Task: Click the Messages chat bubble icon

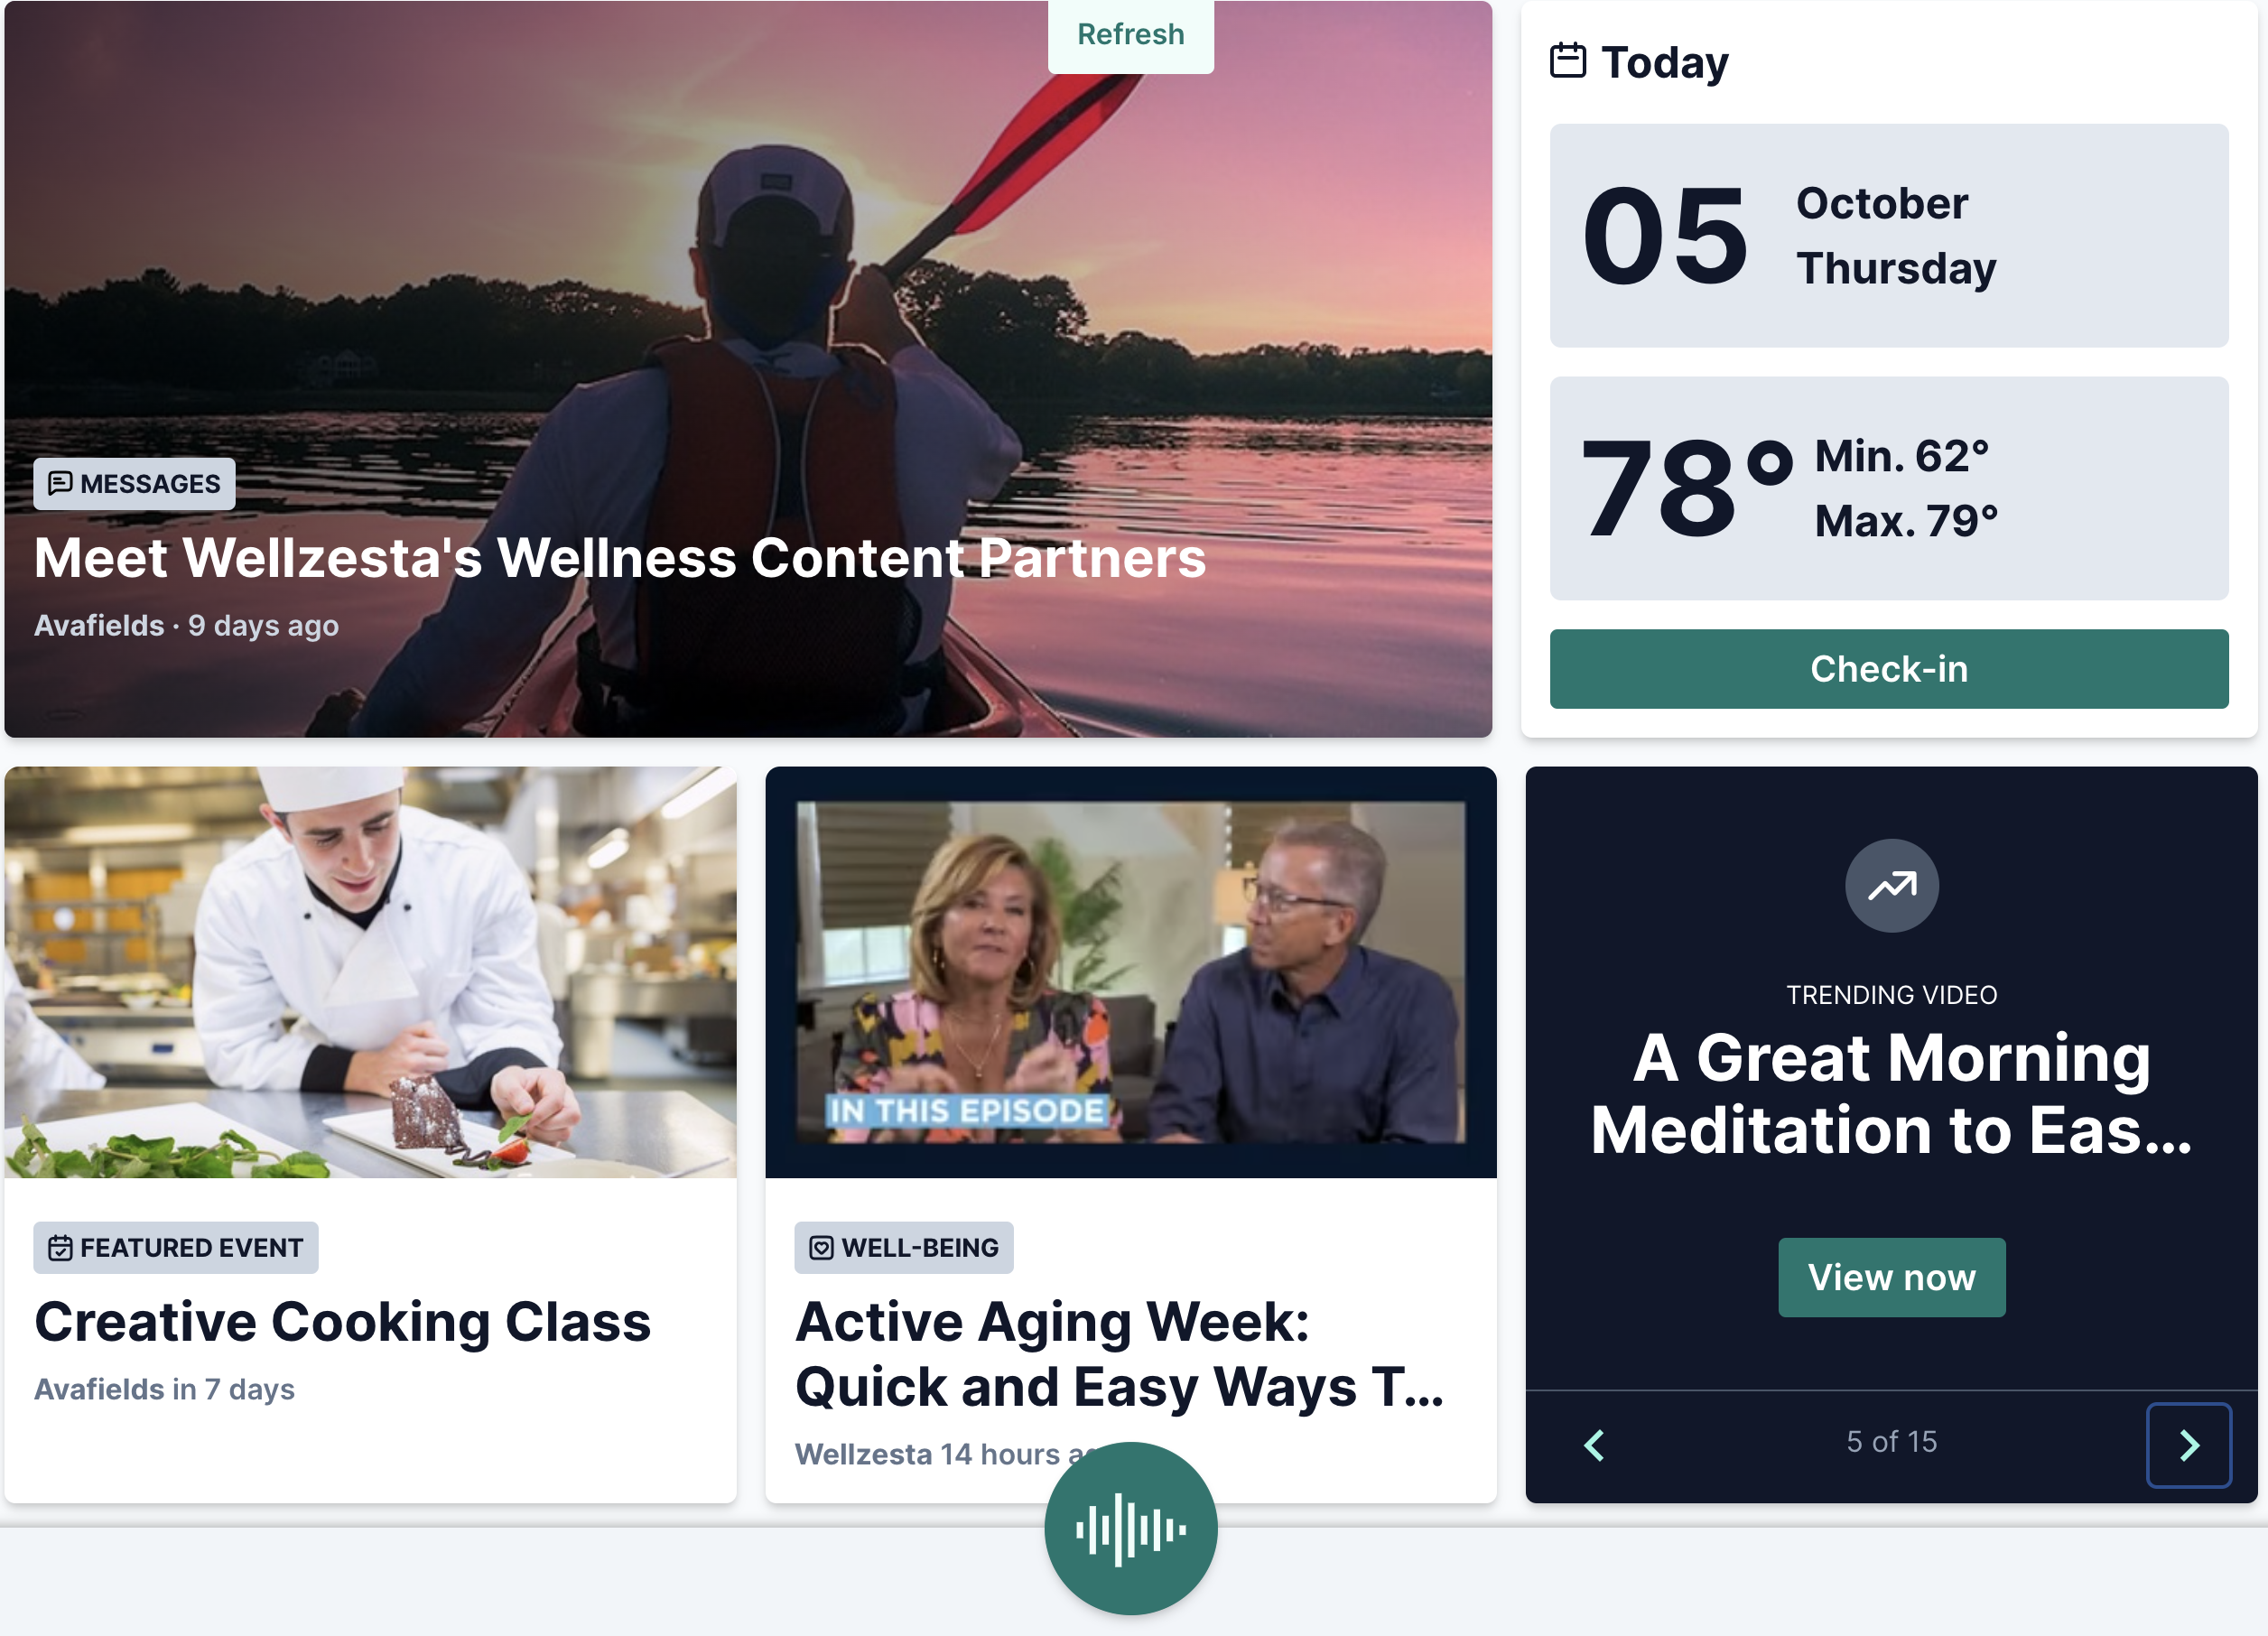Action: click(60, 484)
